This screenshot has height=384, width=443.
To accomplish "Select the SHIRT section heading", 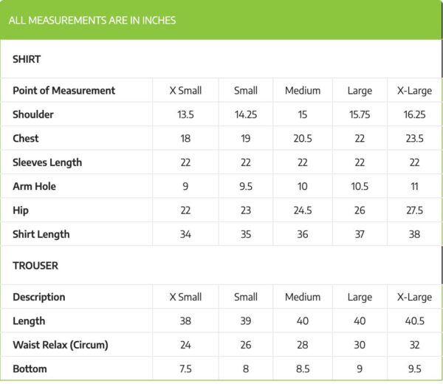I will click(x=27, y=59).
